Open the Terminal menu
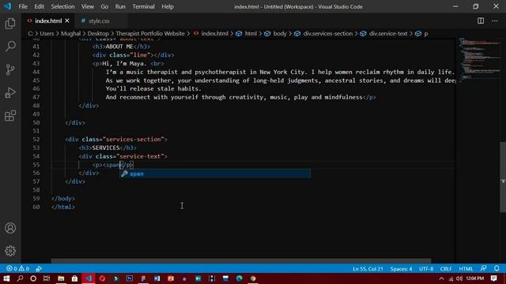This screenshot has height=284, width=506. [x=144, y=6]
